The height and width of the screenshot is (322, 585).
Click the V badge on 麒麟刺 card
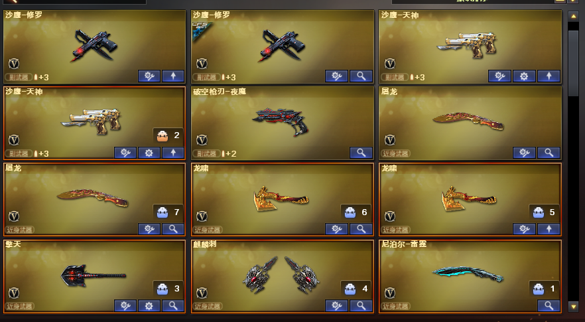tap(202, 293)
